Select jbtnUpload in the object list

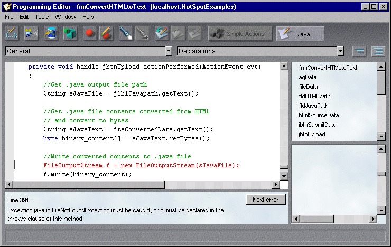point(312,134)
